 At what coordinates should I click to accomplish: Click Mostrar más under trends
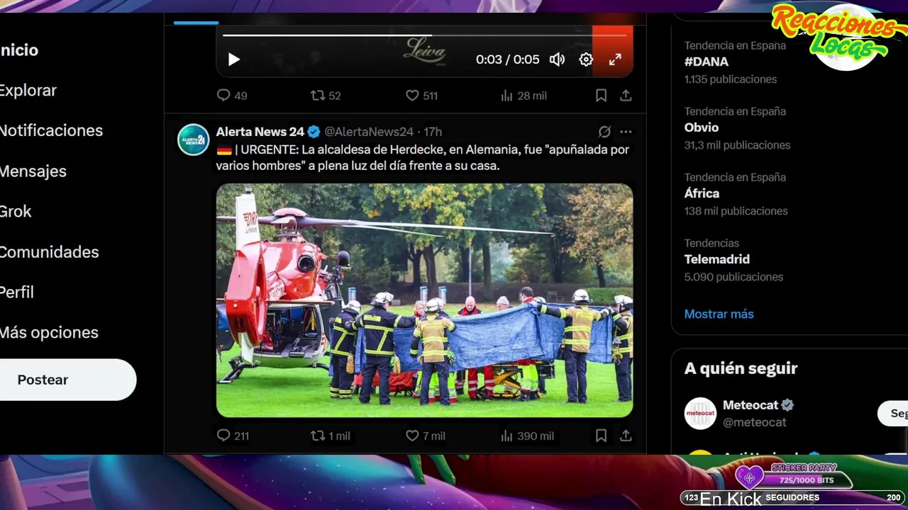pyautogui.click(x=719, y=314)
